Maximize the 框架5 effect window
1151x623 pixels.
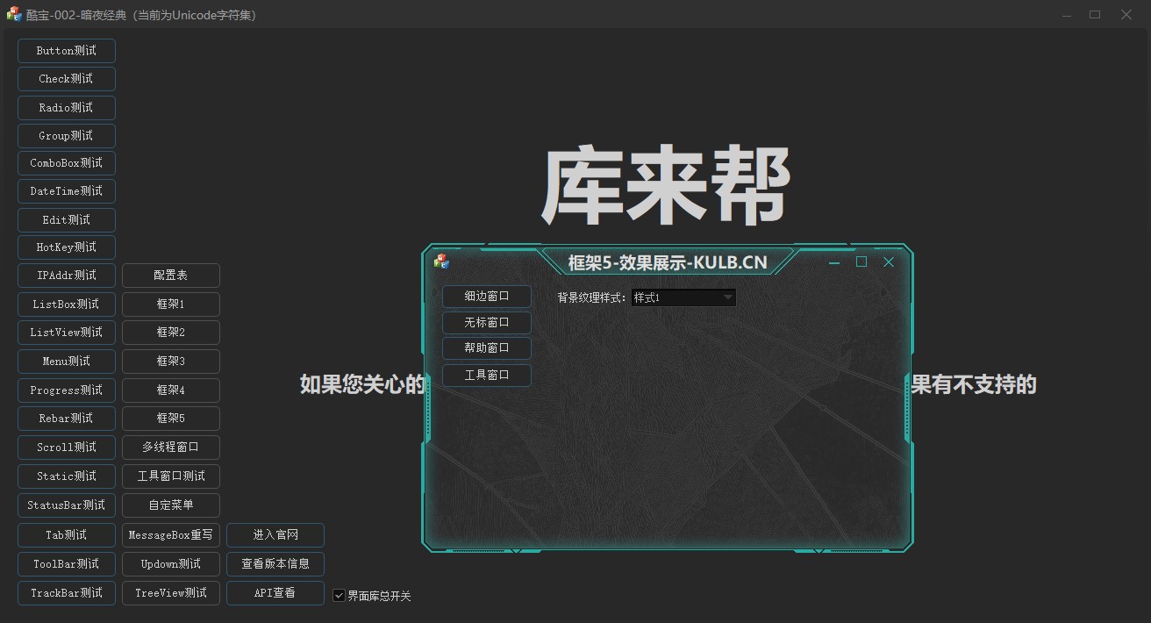click(x=861, y=261)
